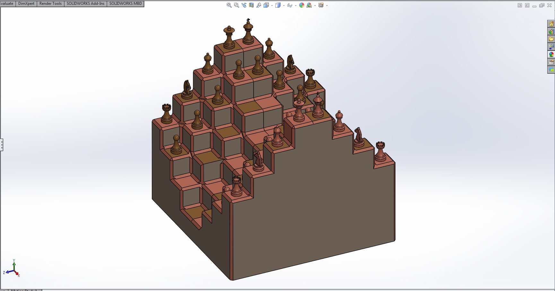This screenshot has width=555, height=291.
Task: Select the Zoom to Area tool
Action: tap(237, 5)
